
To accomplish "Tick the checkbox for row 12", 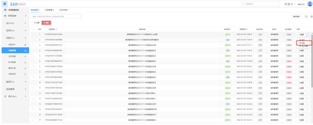I will click(33, 93).
